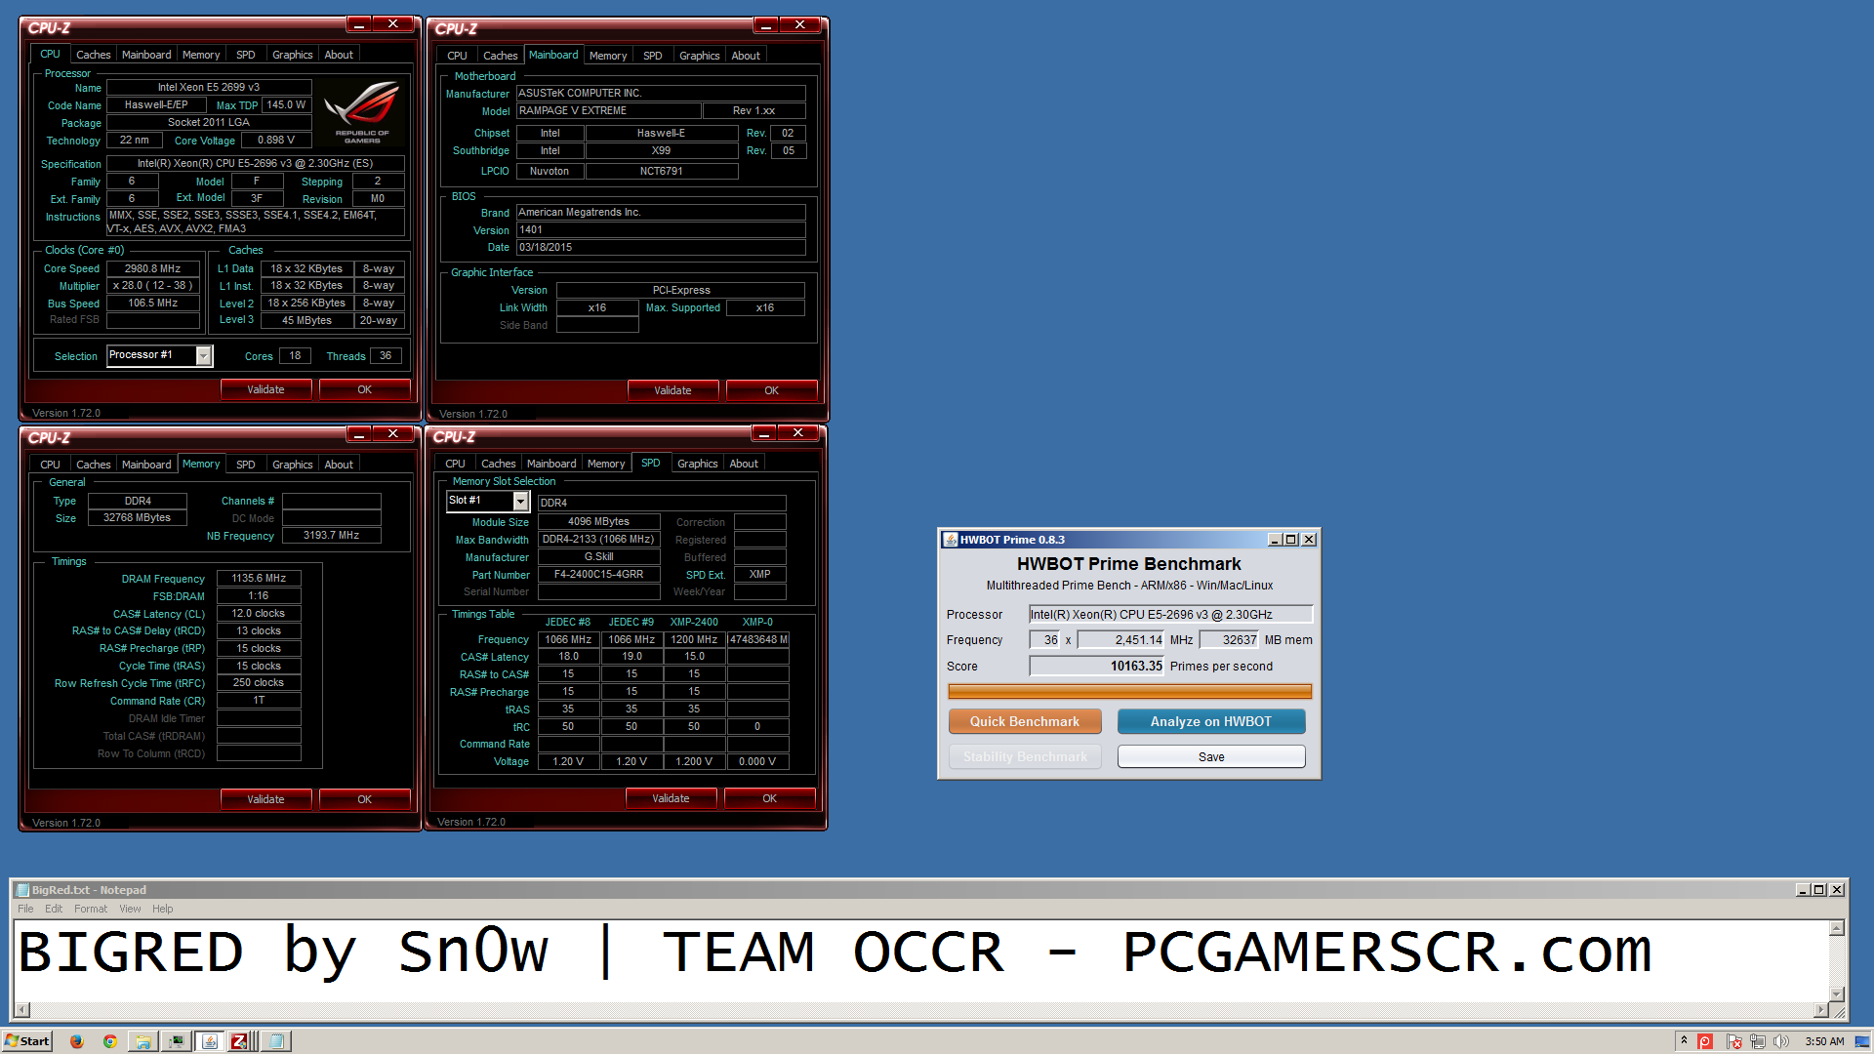The image size is (1874, 1054).
Task: Open the Notepad Help menu
Action: click(163, 909)
